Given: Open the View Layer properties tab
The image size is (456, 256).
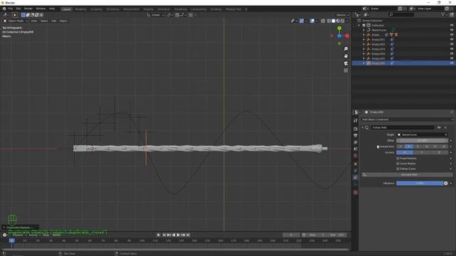Looking at the screenshot, I should coord(356,142).
